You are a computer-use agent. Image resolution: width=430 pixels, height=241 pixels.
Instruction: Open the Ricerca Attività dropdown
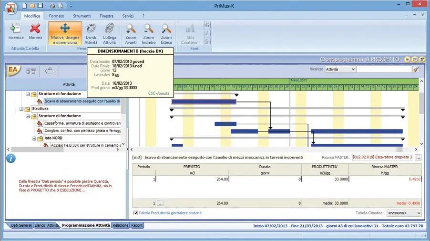pyautogui.click(x=340, y=69)
